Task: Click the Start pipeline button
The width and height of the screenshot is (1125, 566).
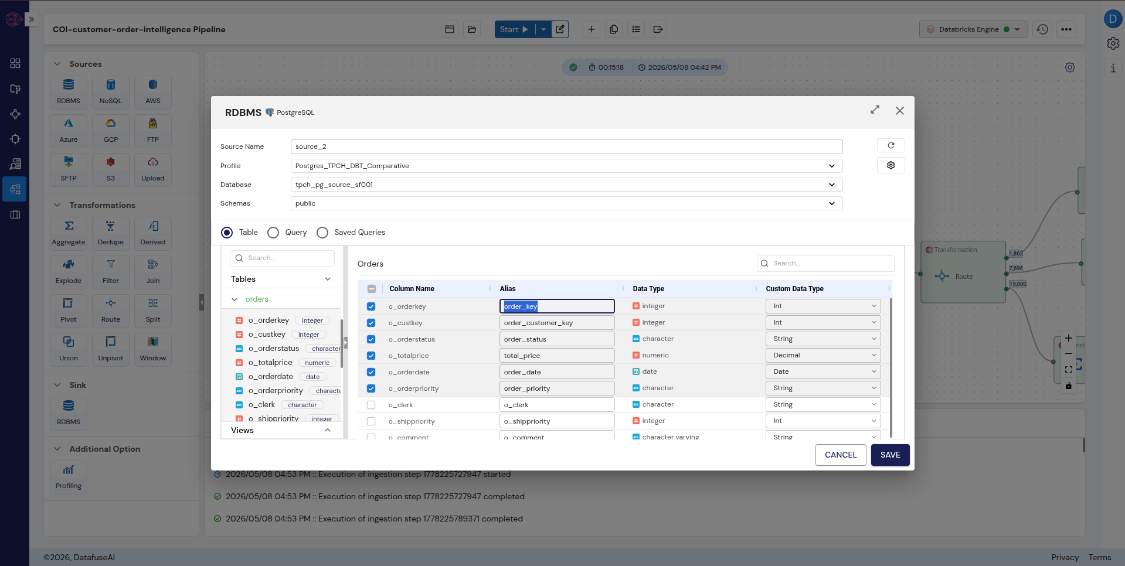Action: tap(514, 29)
